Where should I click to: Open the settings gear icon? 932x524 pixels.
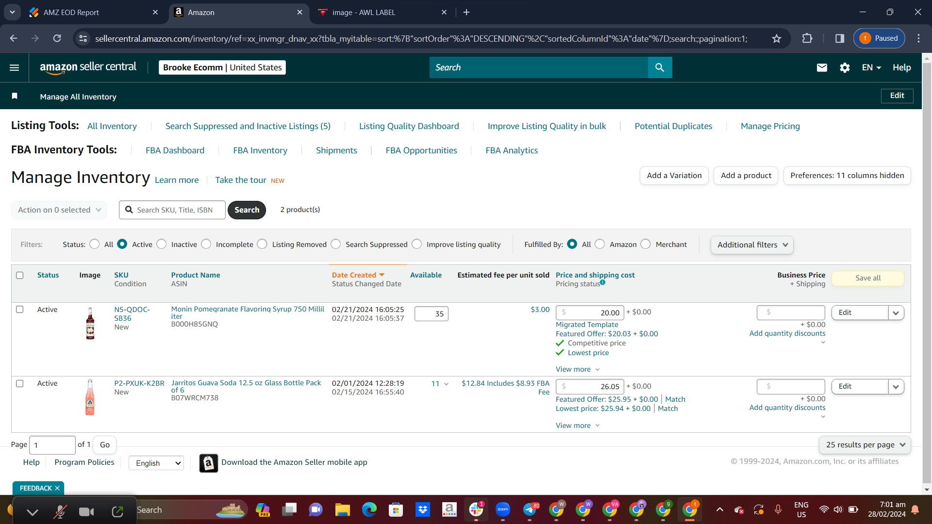pyautogui.click(x=845, y=67)
